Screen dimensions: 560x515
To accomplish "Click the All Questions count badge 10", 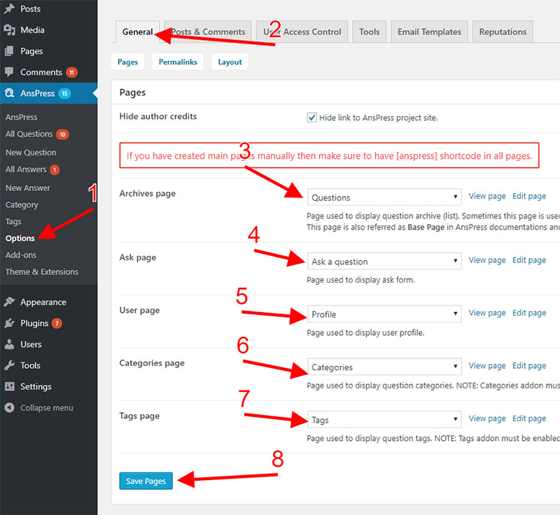I will click(62, 134).
